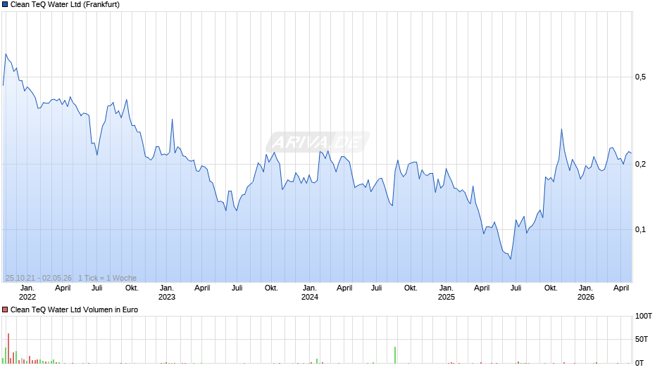Click the 'Jan. 2023' time axis label
The width and height of the screenshot is (662, 370).
click(167, 293)
